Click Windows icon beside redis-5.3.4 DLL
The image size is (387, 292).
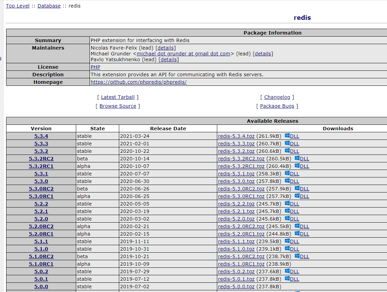click(287, 136)
